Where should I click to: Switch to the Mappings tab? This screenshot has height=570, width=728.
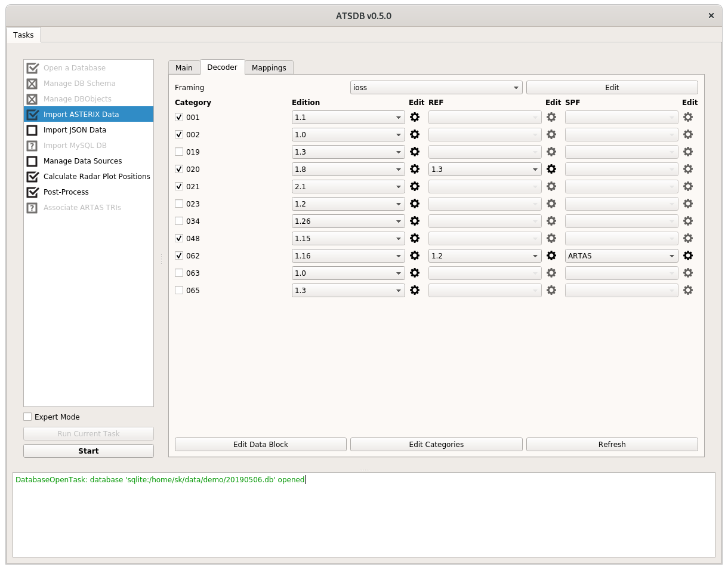[269, 68]
